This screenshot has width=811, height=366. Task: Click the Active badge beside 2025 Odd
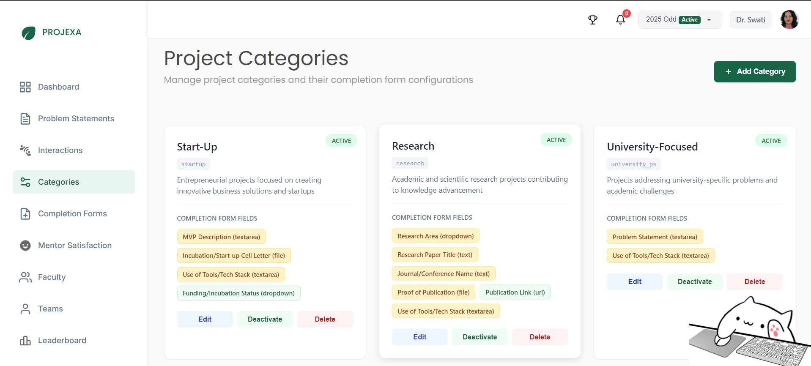690,20
